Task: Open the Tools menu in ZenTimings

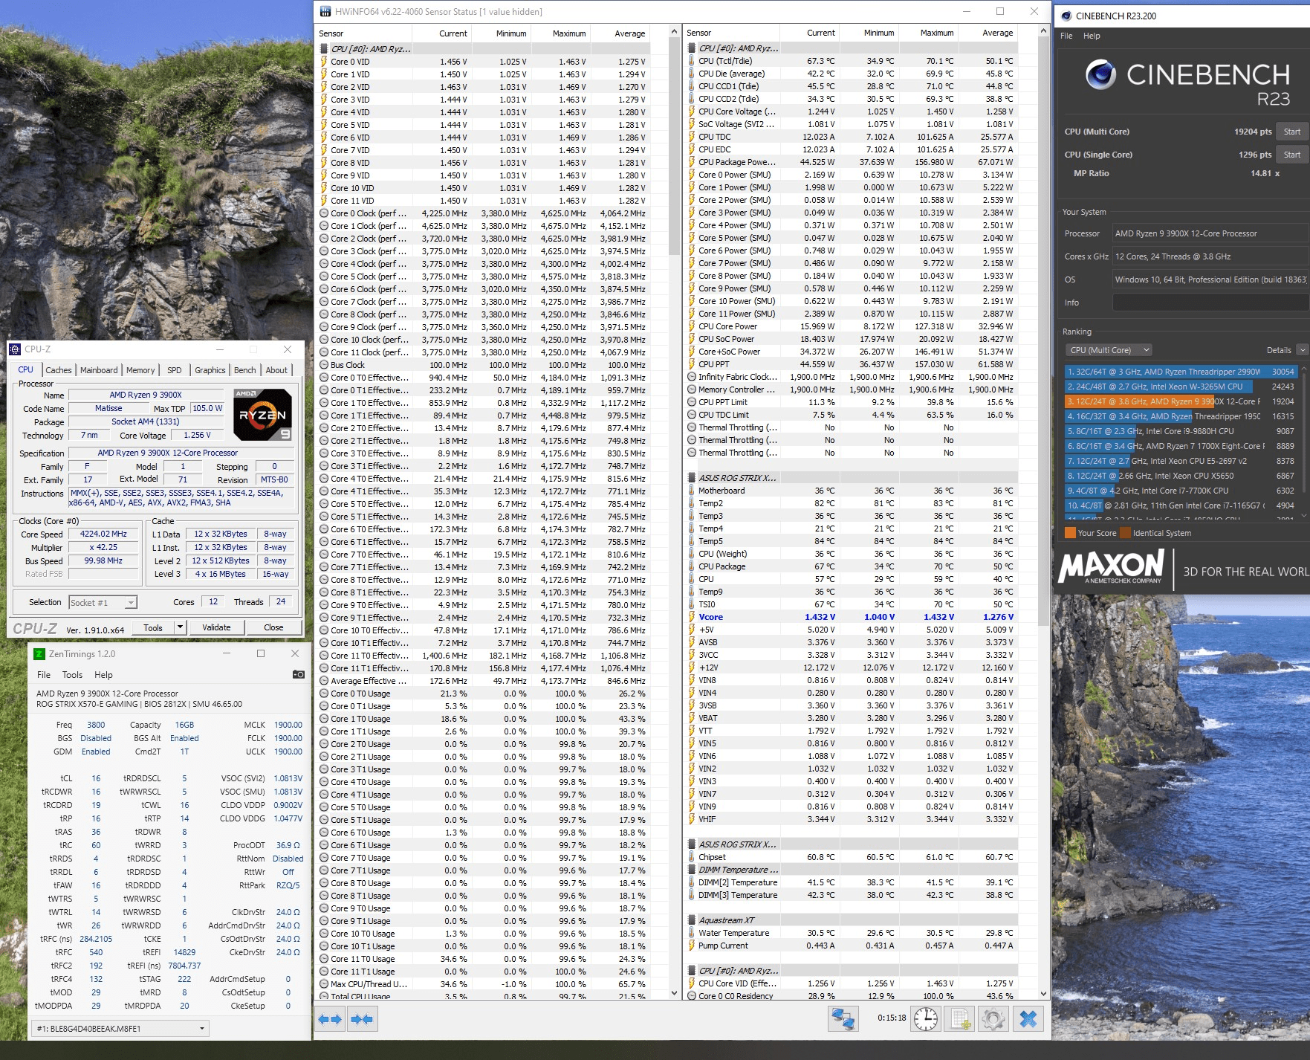Action: click(72, 675)
